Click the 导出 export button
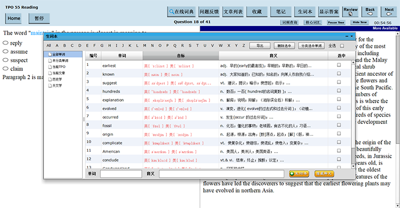This screenshot has height=208, width=400. click(260, 46)
